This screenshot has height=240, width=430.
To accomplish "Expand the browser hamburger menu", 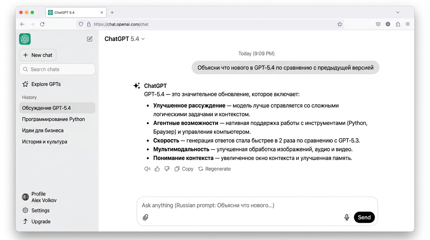I will [408, 24].
